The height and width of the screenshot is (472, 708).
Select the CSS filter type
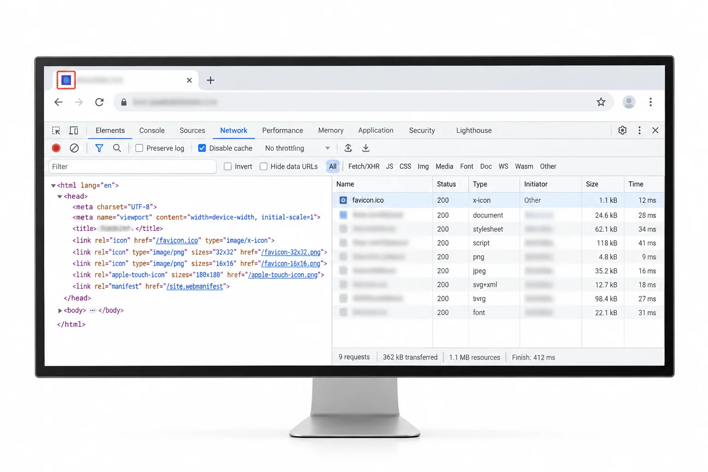click(x=405, y=166)
